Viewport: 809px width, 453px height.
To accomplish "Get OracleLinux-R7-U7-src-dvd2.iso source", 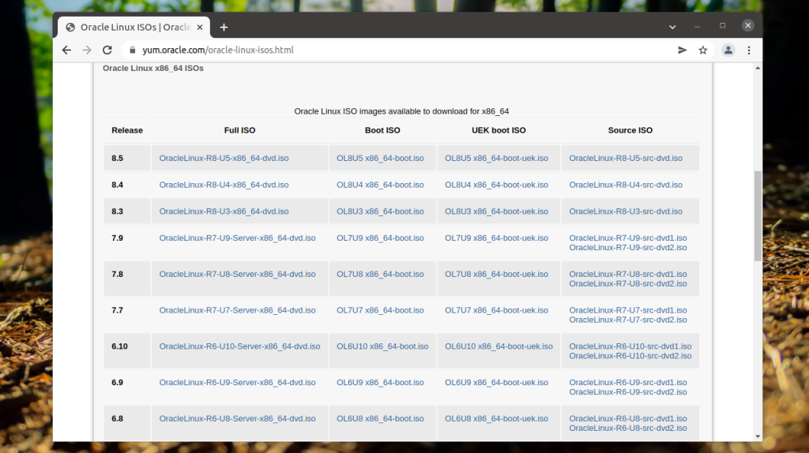I will 628,320.
